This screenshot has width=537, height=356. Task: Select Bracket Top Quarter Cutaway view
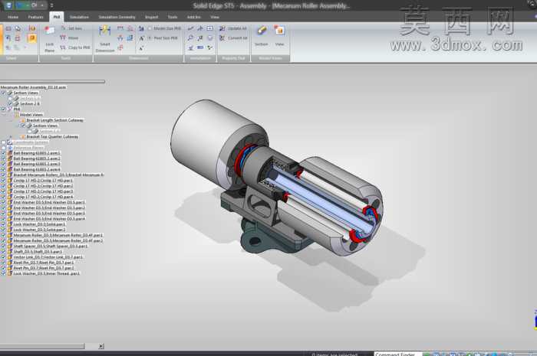(52, 136)
